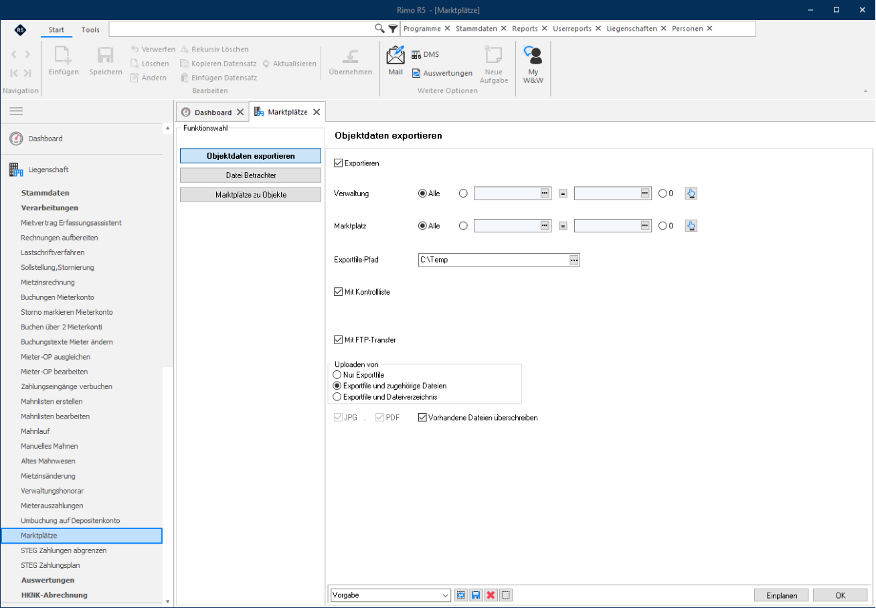Image resolution: width=876 pixels, height=608 pixels.
Task: Disable the Mit FTP-Transfer checkbox
Action: coord(338,340)
